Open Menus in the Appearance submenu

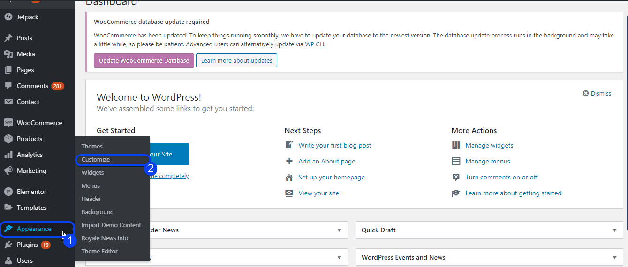[x=91, y=185]
